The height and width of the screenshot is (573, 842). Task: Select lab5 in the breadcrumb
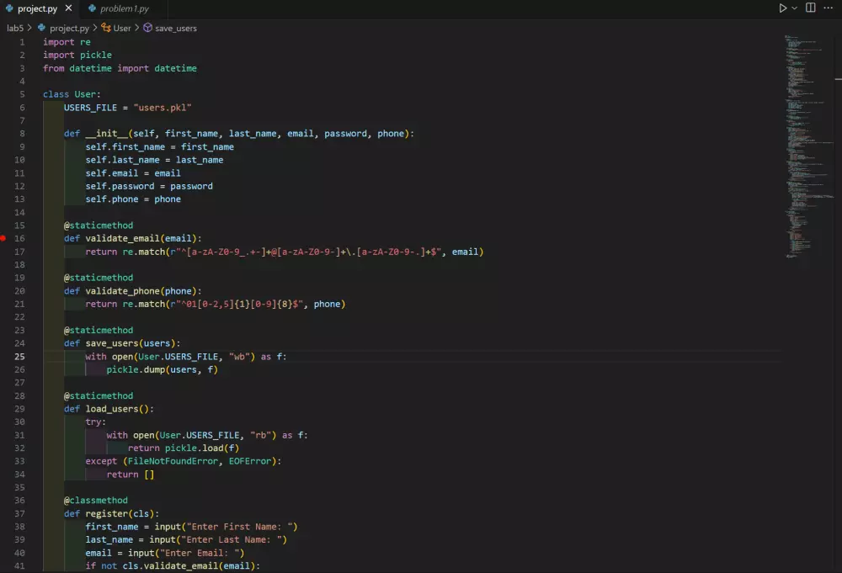[15, 28]
